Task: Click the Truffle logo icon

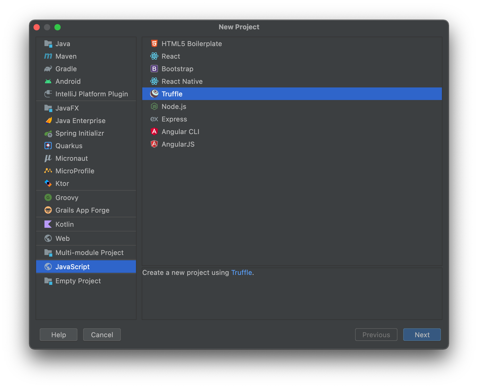Action: 154,94
